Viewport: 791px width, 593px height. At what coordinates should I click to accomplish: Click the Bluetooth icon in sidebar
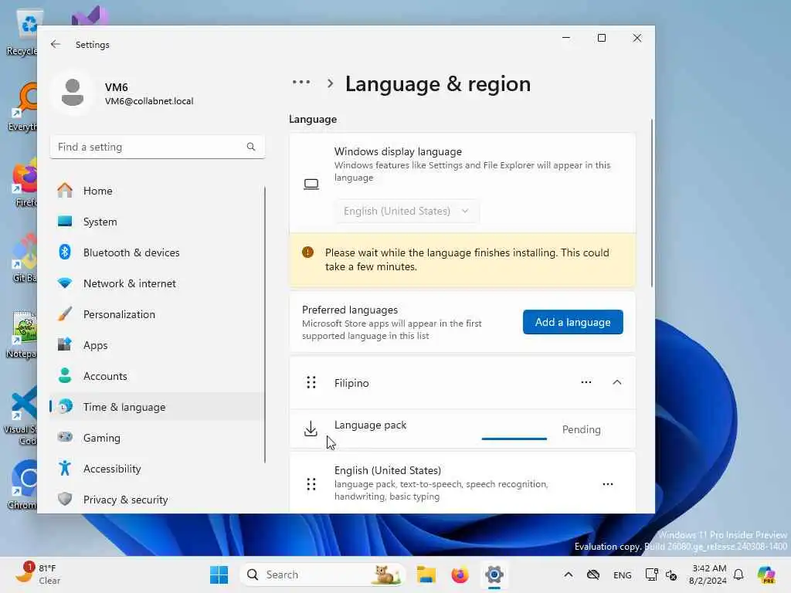point(65,252)
